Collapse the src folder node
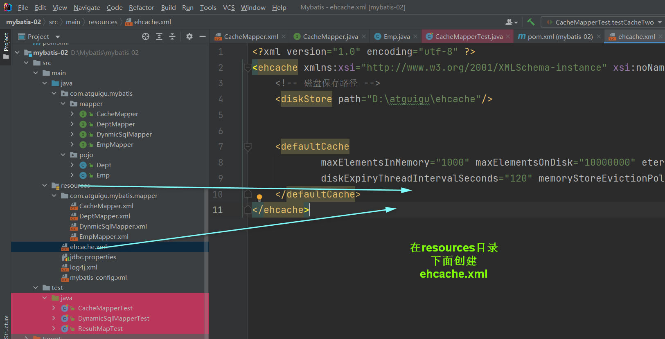Image resolution: width=665 pixels, height=339 pixels. coord(26,63)
